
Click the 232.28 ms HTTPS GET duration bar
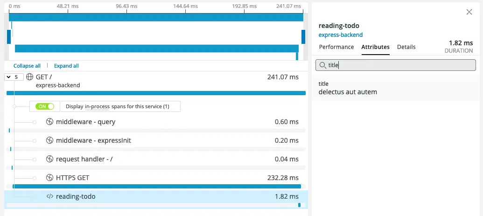(x=156, y=186)
